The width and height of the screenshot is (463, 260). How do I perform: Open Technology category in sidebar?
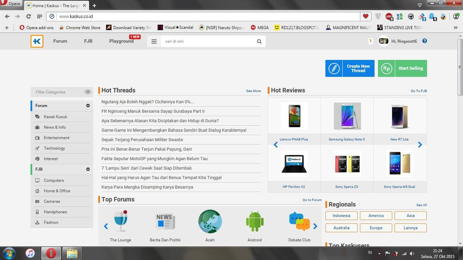(x=54, y=148)
